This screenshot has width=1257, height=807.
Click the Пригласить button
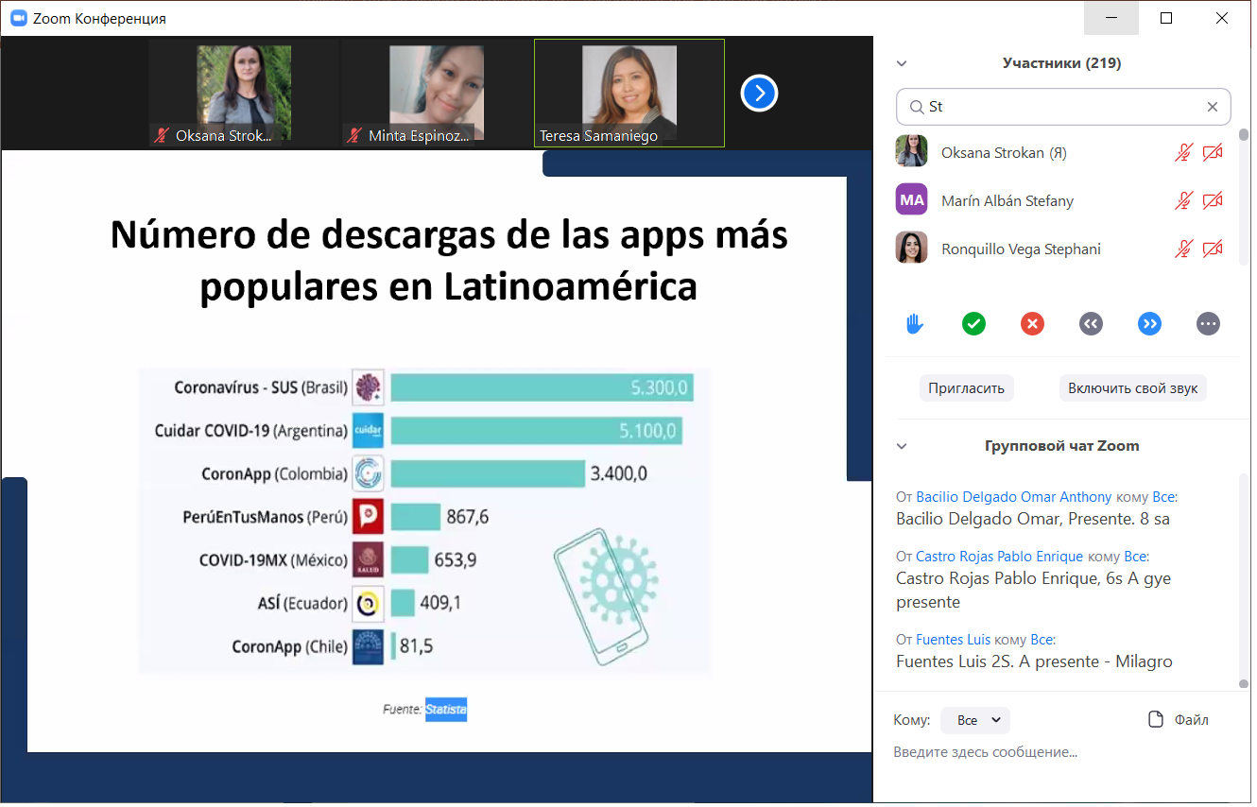[x=966, y=387]
